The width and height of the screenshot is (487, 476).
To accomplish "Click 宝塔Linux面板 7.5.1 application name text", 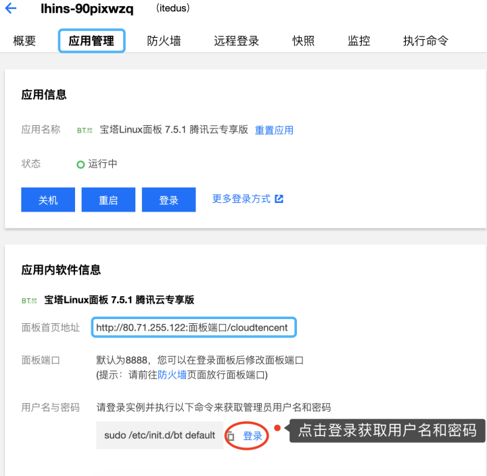I will point(174,129).
